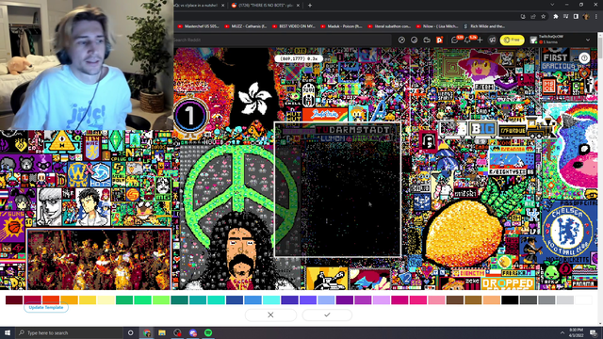Expand the Chrome tab search chevron

click(x=552, y=5)
